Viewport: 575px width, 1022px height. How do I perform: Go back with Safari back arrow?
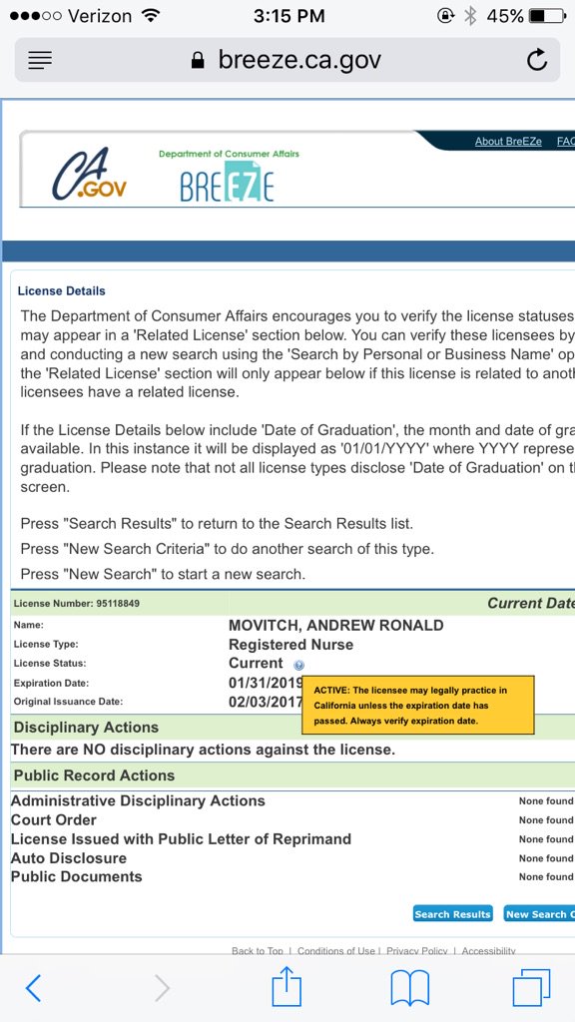[x=33, y=988]
